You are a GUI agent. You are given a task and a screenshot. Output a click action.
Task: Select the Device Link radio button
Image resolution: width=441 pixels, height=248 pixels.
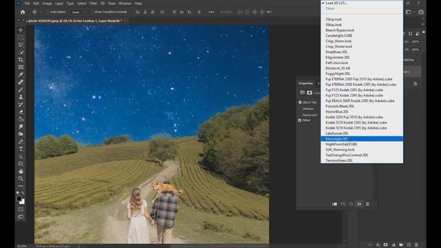300,115
